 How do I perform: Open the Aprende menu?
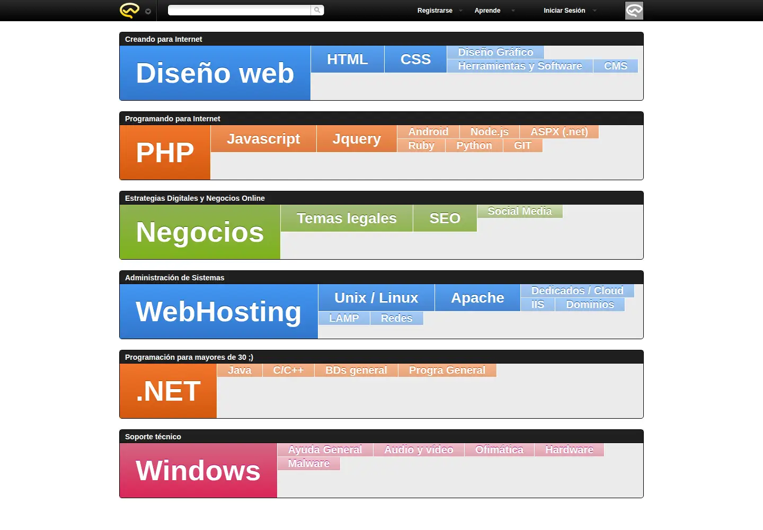[487, 11]
